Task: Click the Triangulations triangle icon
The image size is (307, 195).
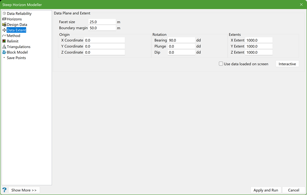Action: tap(4, 46)
